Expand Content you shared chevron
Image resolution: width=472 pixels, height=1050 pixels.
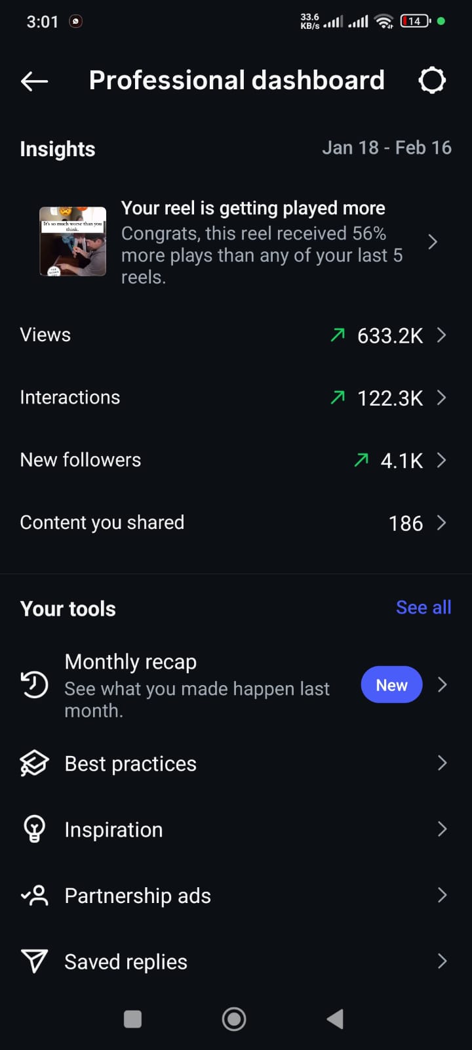[442, 523]
